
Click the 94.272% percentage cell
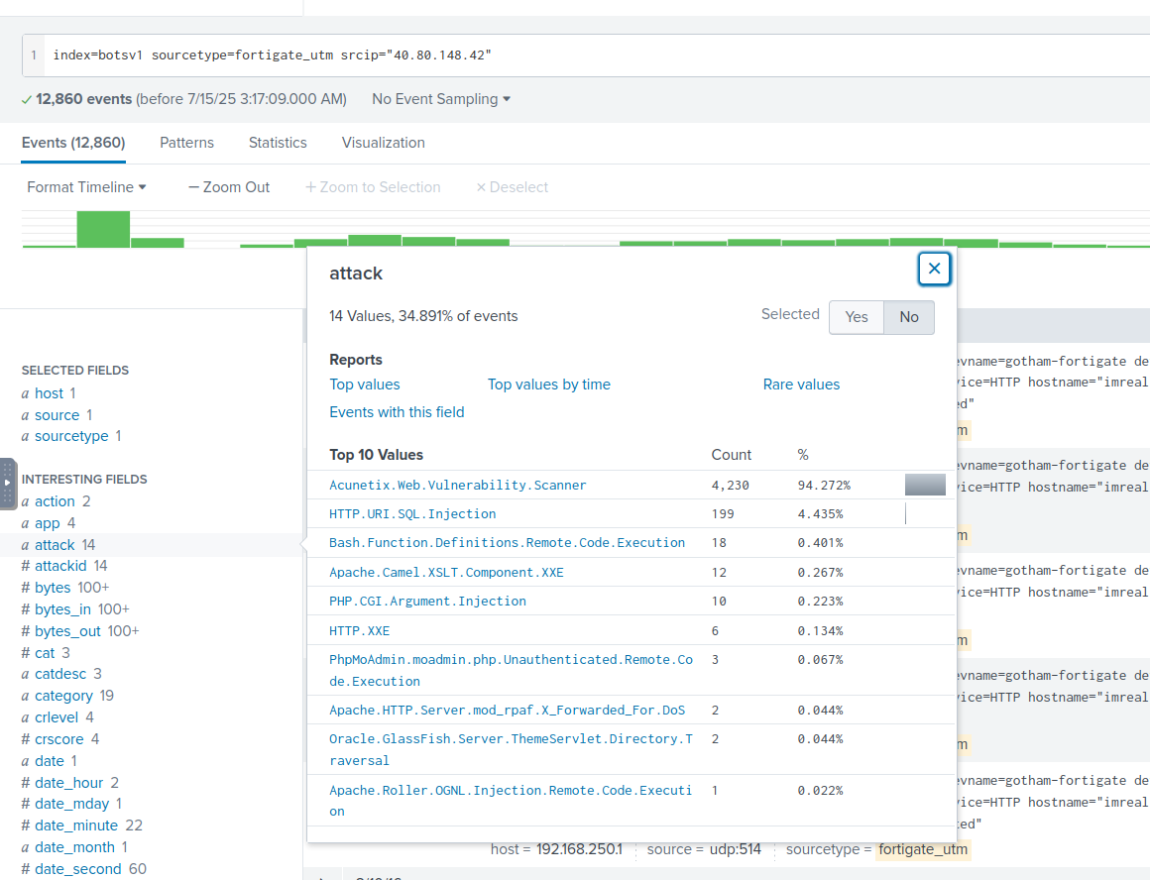(x=824, y=486)
